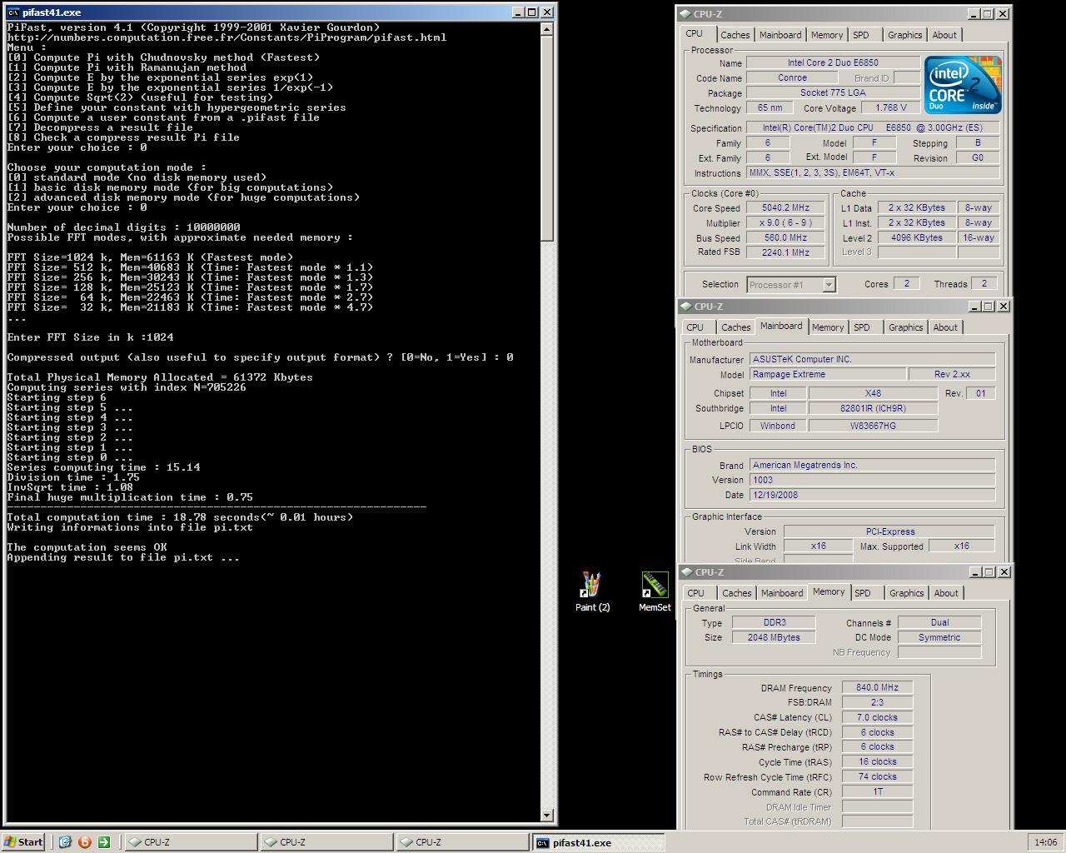1066x853 pixels.
Task: Click the console vertical scrollbar thumb
Action: click(547, 139)
